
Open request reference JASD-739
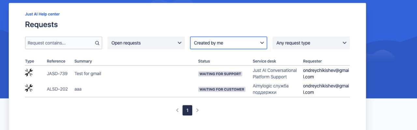point(57,74)
